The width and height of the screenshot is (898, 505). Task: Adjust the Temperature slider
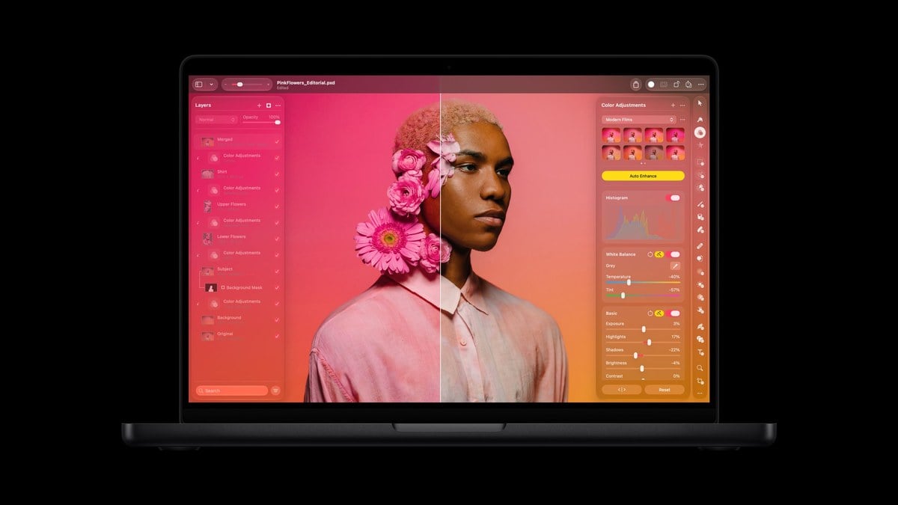[643, 283]
